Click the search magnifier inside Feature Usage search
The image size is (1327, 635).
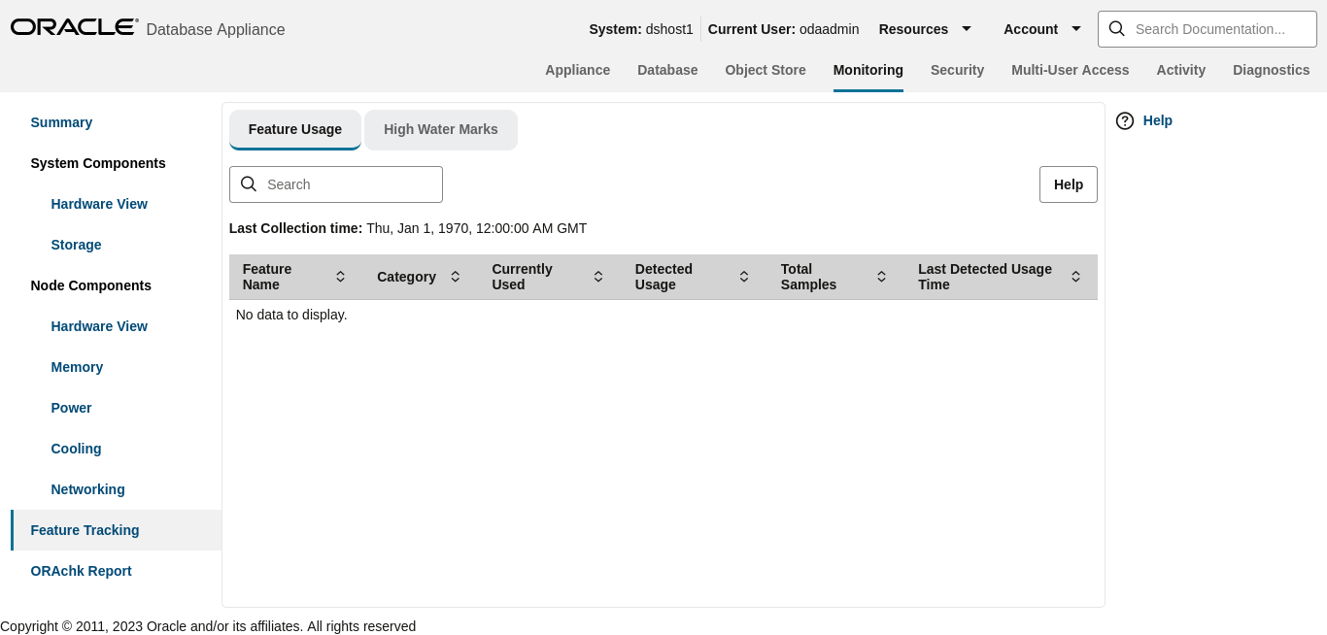pyautogui.click(x=249, y=184)
